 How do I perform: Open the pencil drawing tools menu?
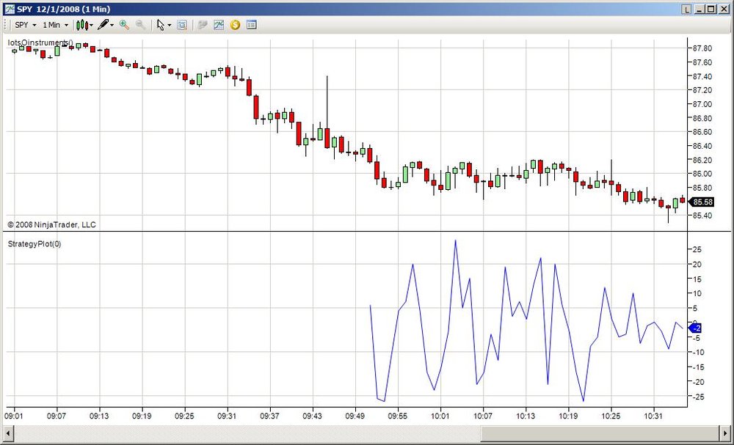106,25
